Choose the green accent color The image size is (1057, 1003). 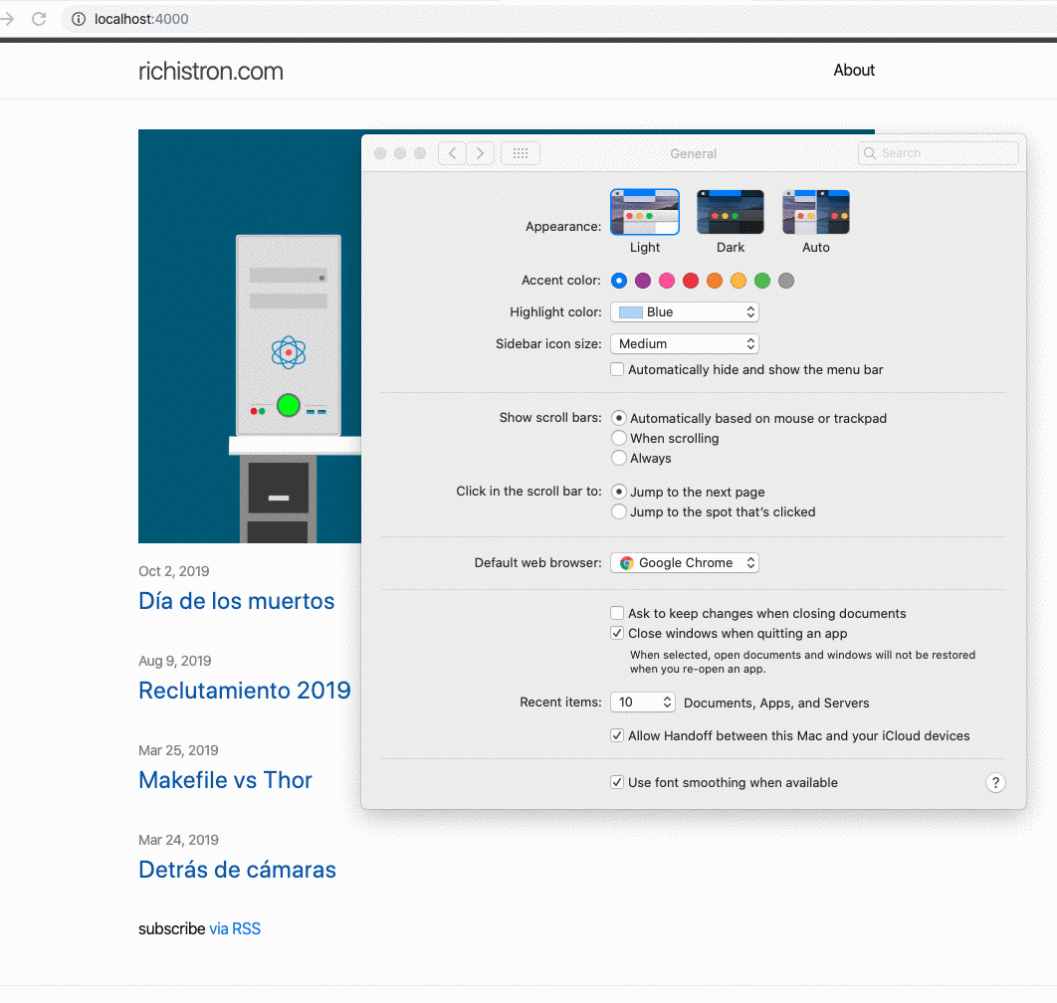(762, 281)
